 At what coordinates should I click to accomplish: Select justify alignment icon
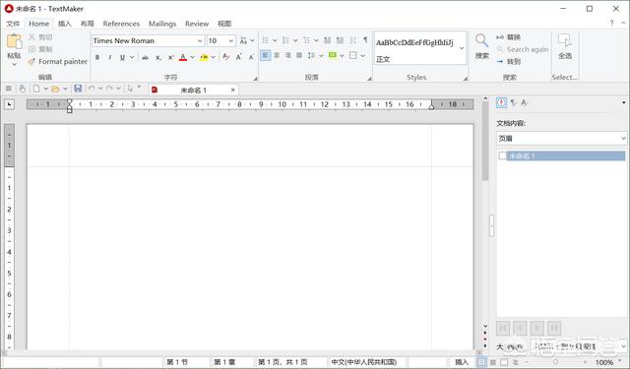pos(299,55)
